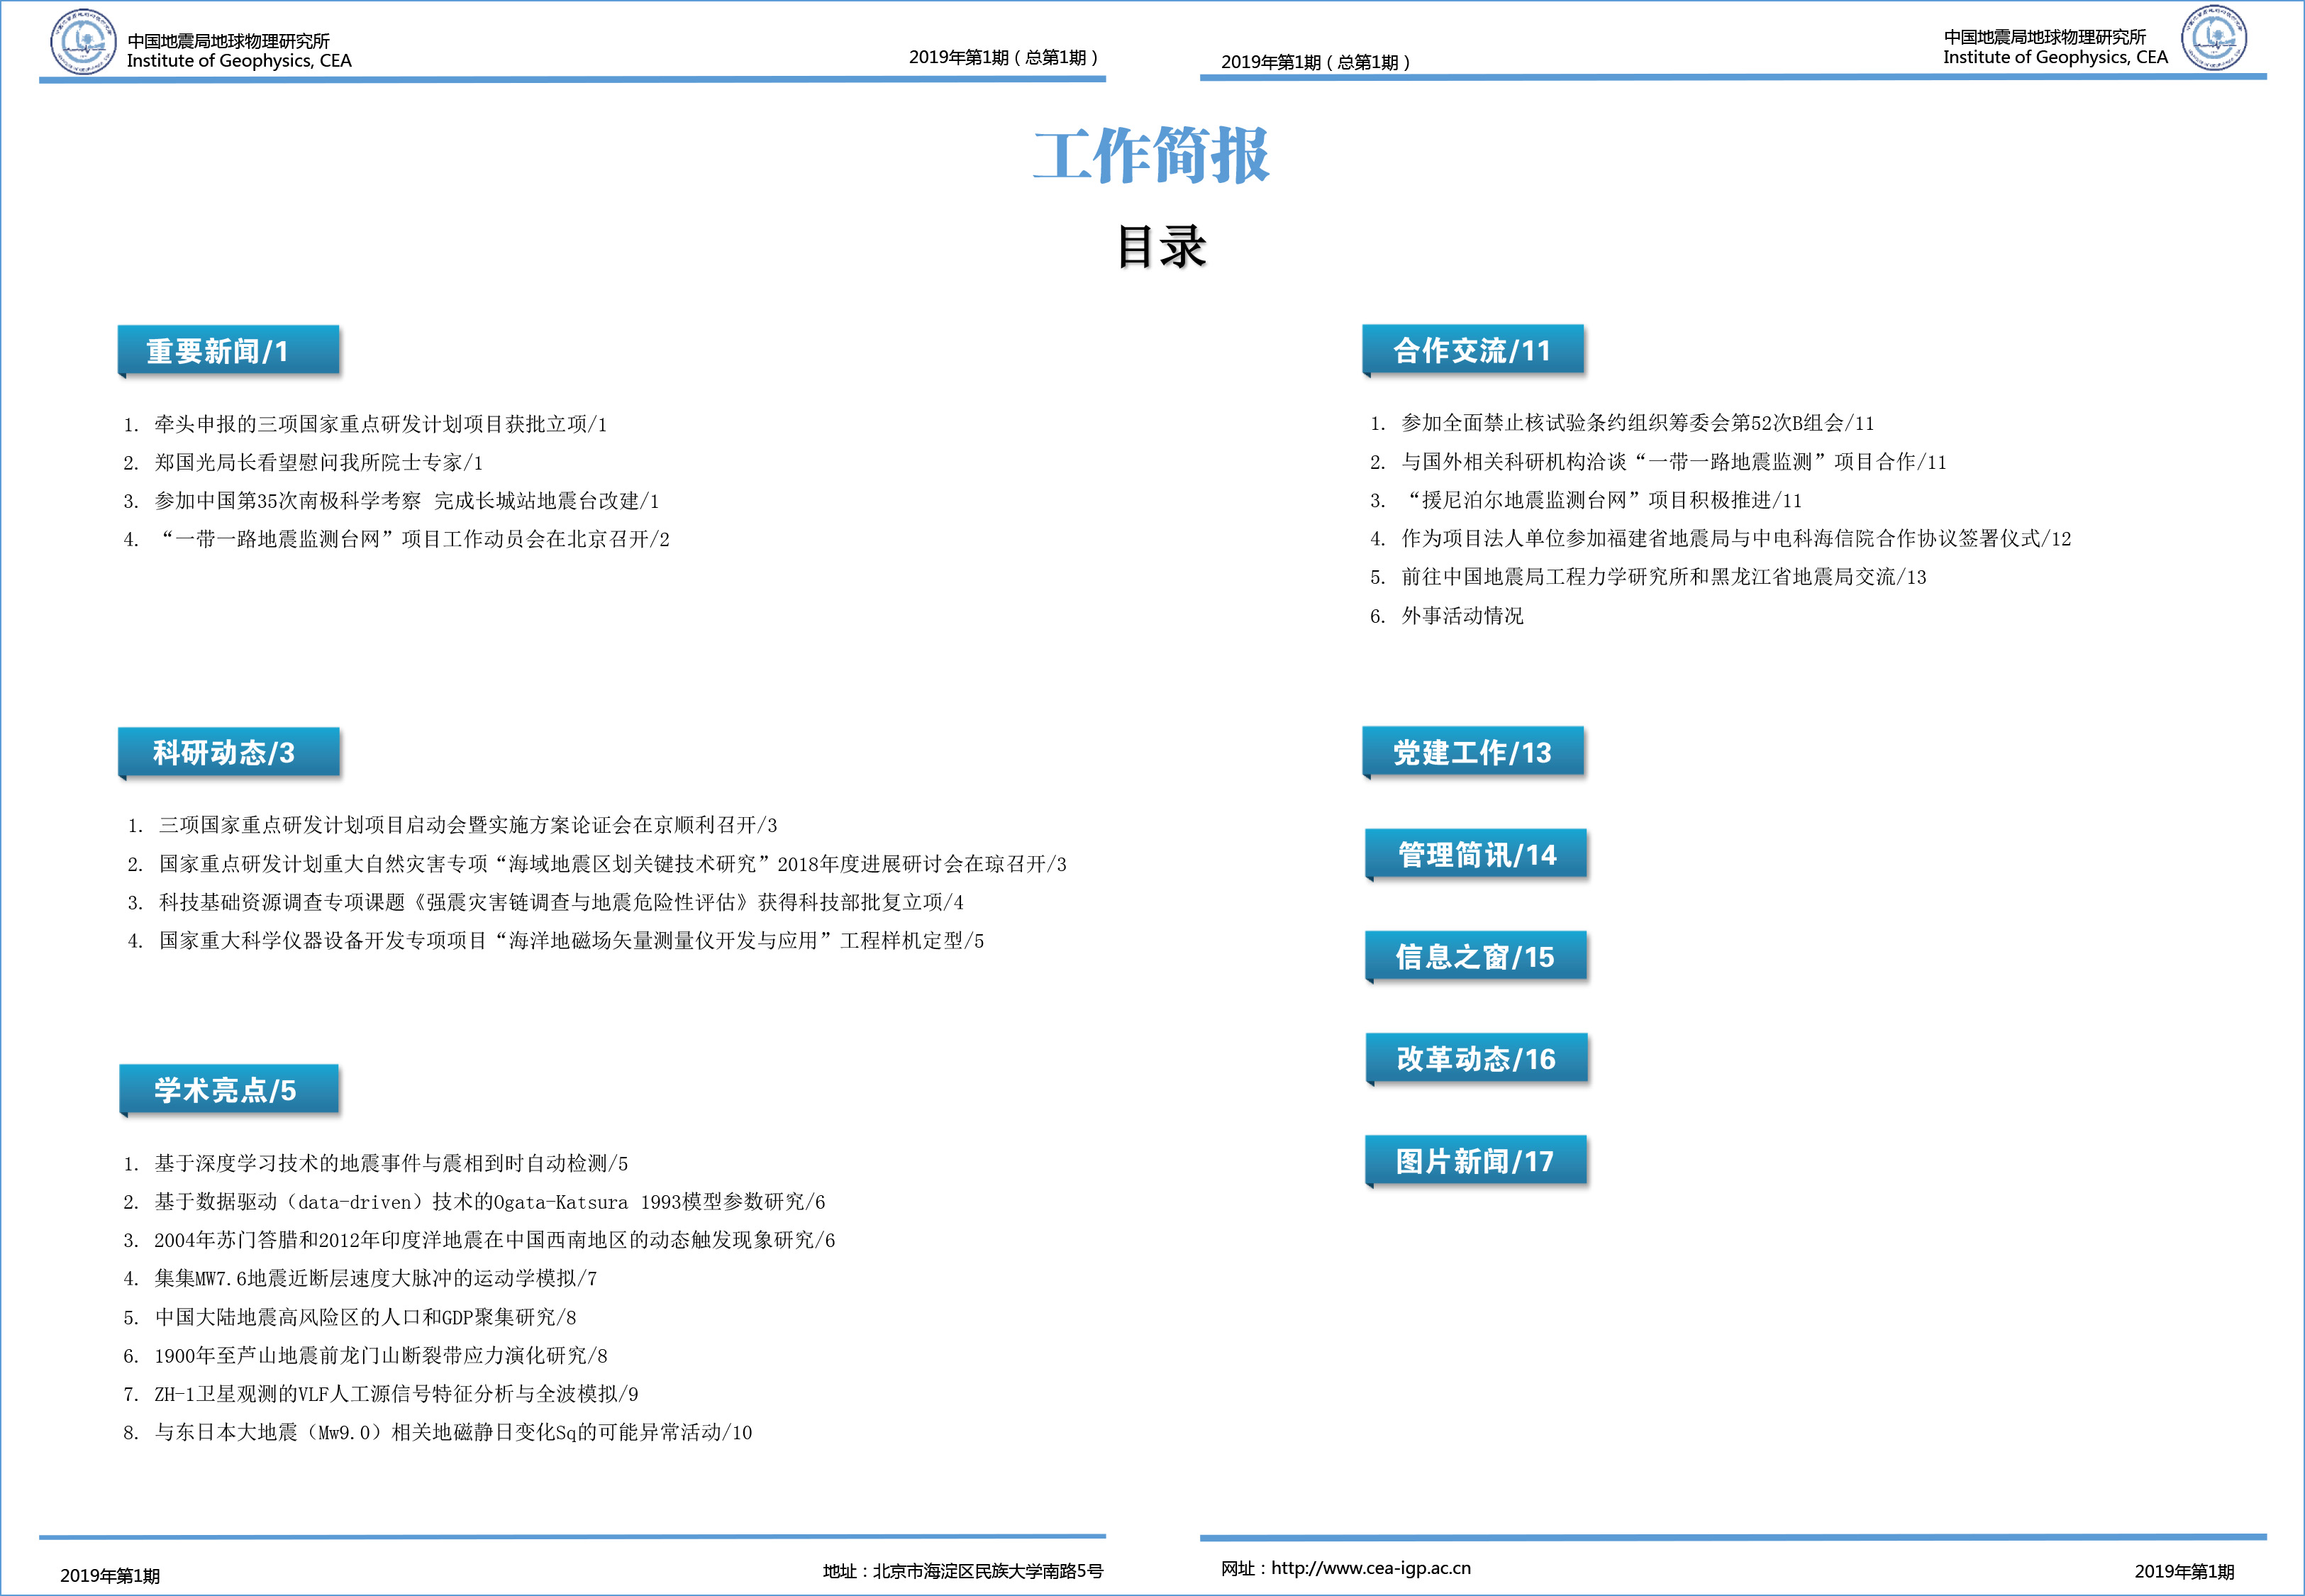Select entry 集集MW7.6地震近断层速度大脉冲的运动学模拟/7

click(x=376, y=1278)
